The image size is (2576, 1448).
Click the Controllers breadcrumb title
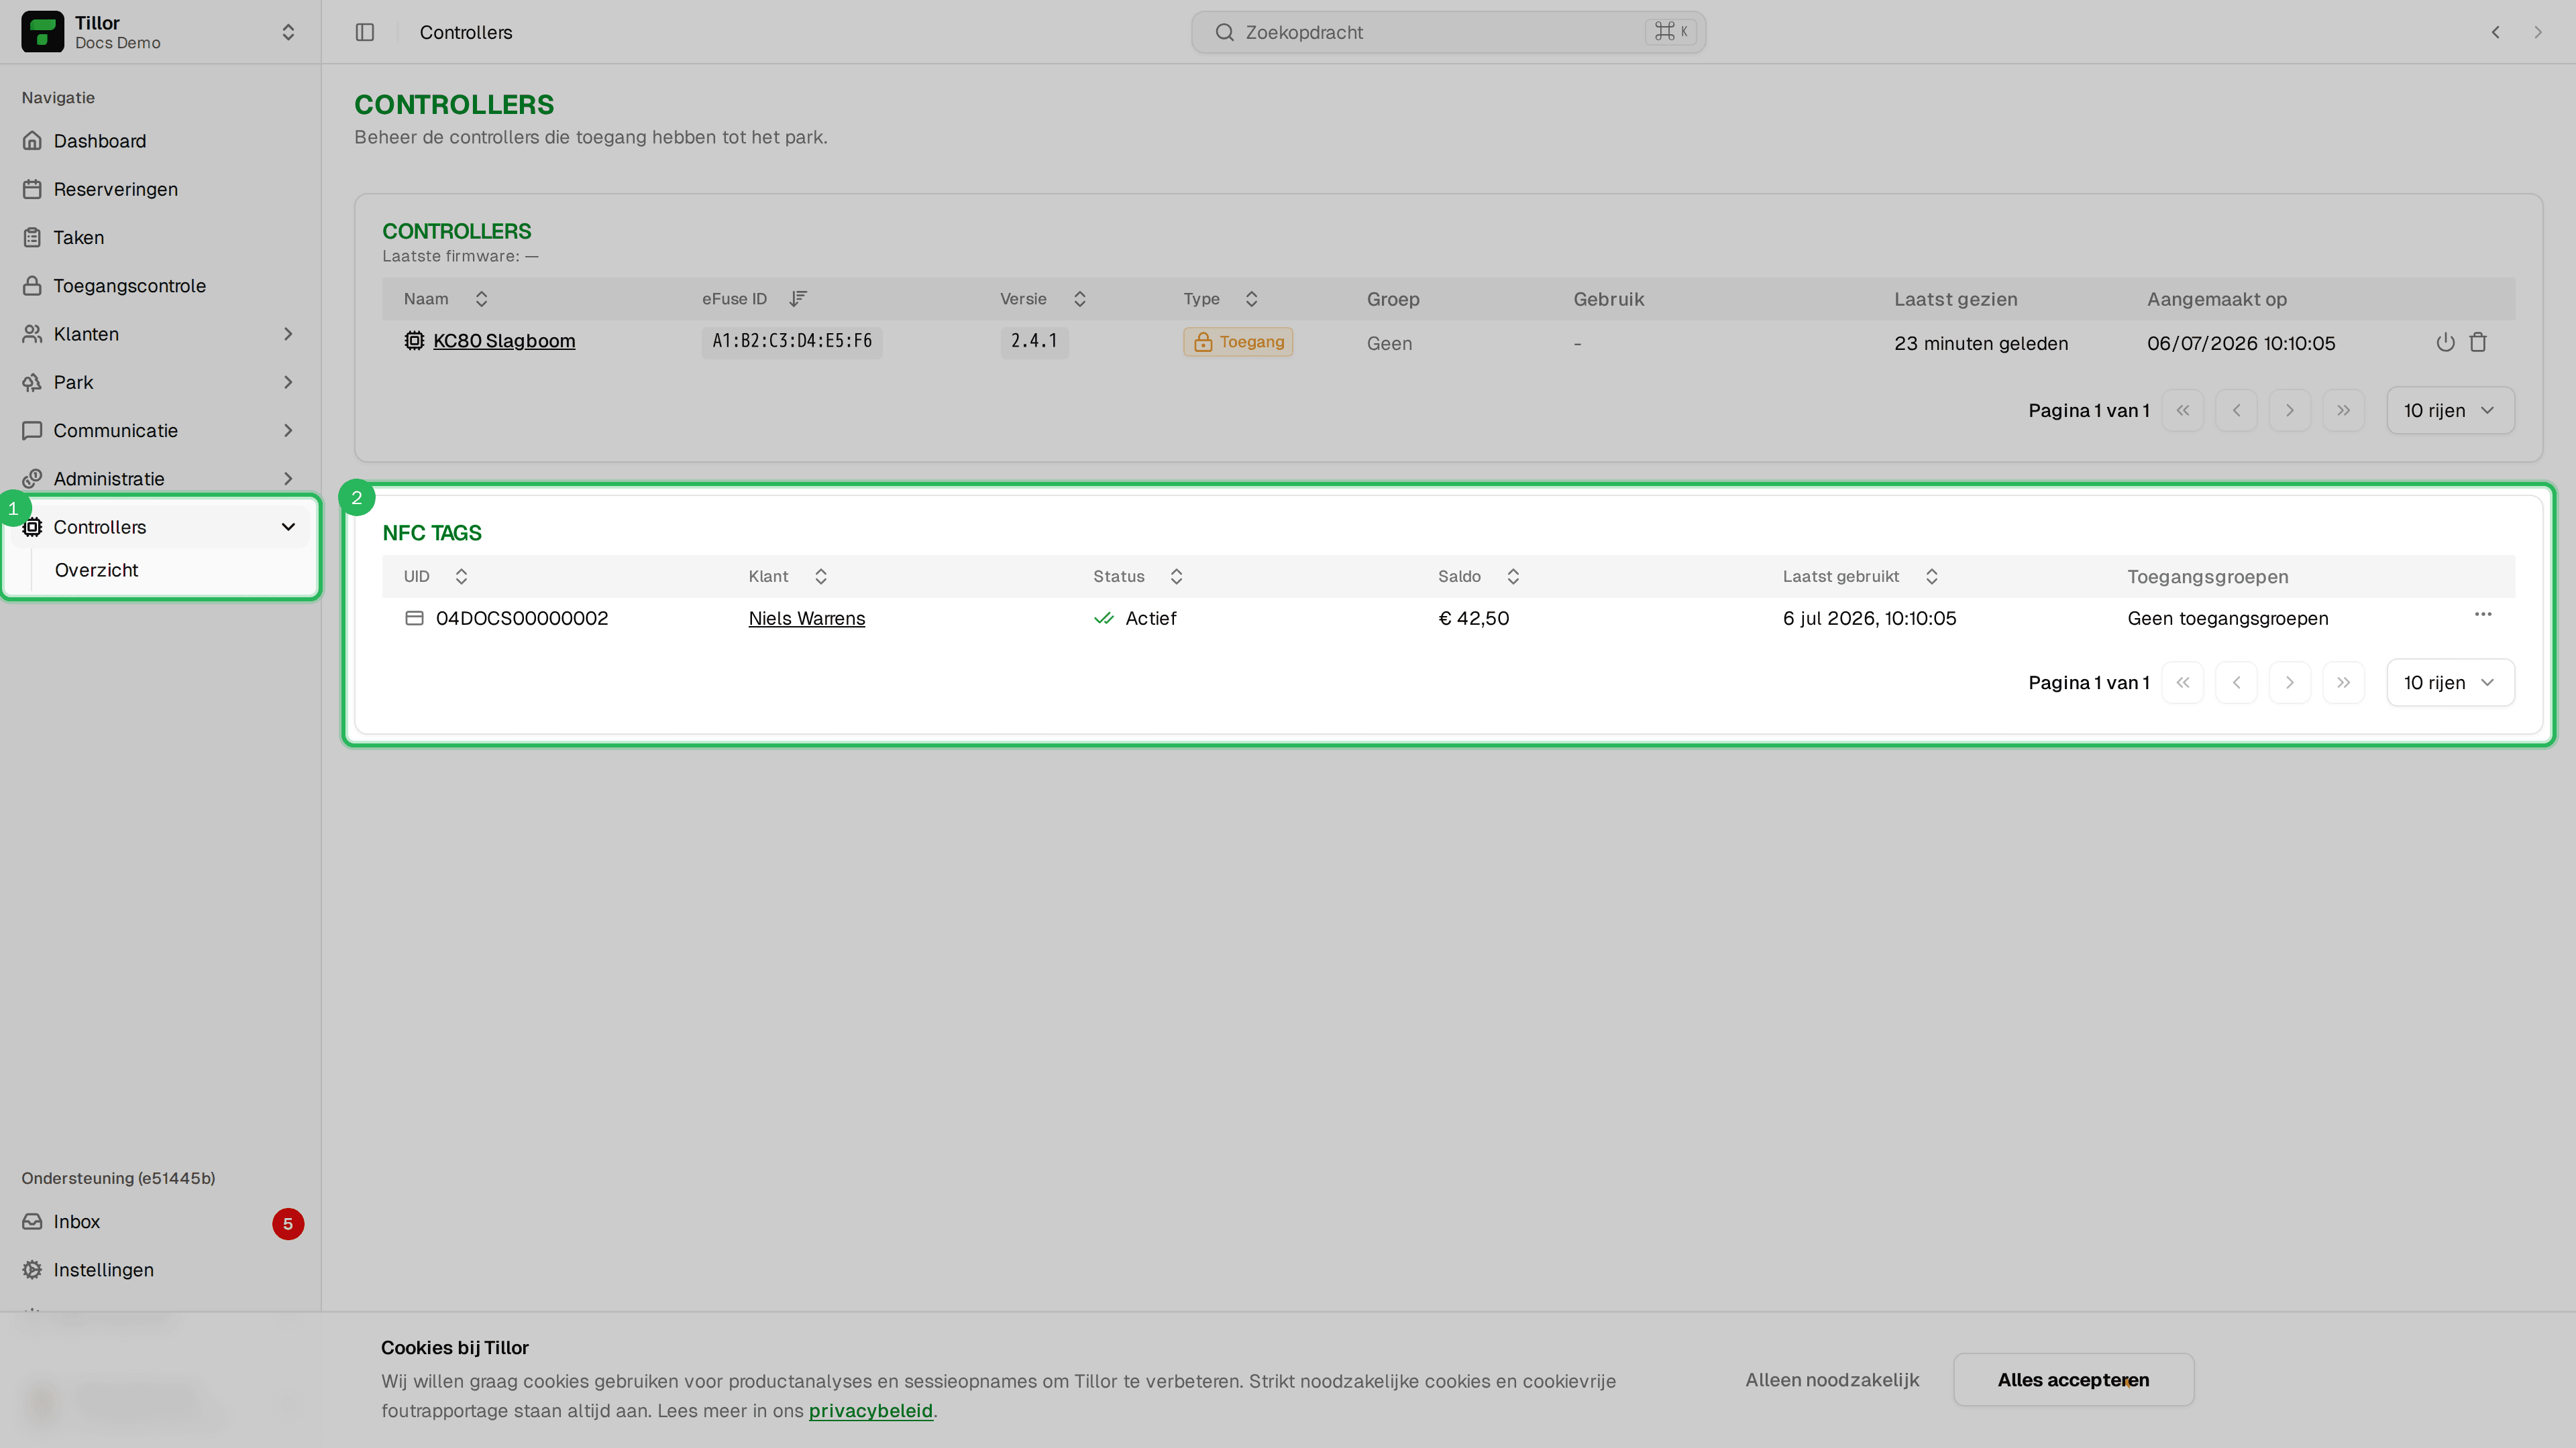point(466,32)
